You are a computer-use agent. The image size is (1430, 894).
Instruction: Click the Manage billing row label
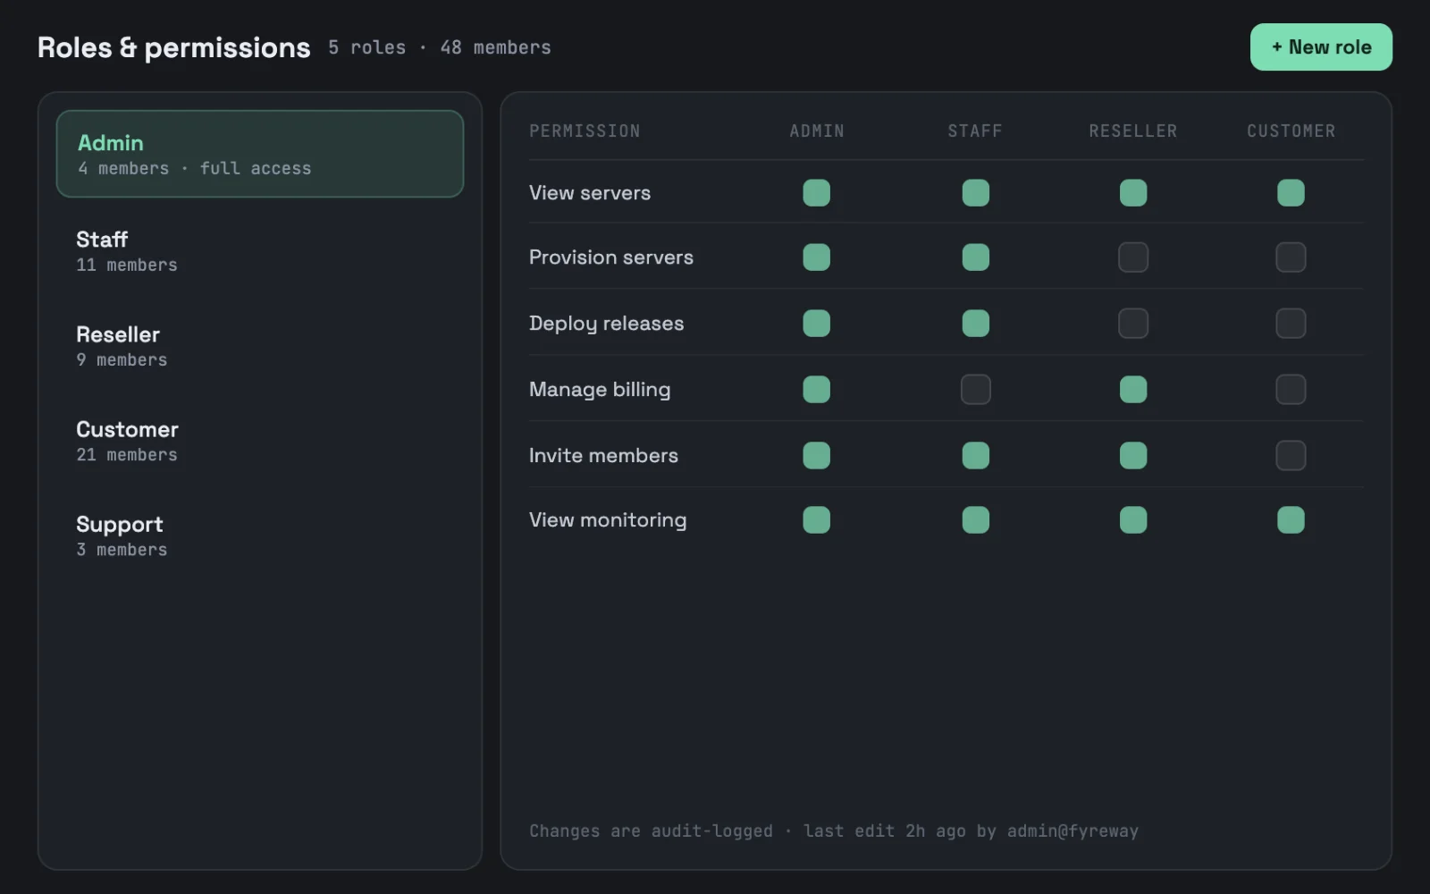click(x=600, y=390)
